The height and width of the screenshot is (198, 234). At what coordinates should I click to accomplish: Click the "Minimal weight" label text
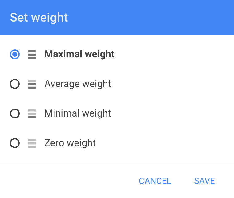click(78, 113)
